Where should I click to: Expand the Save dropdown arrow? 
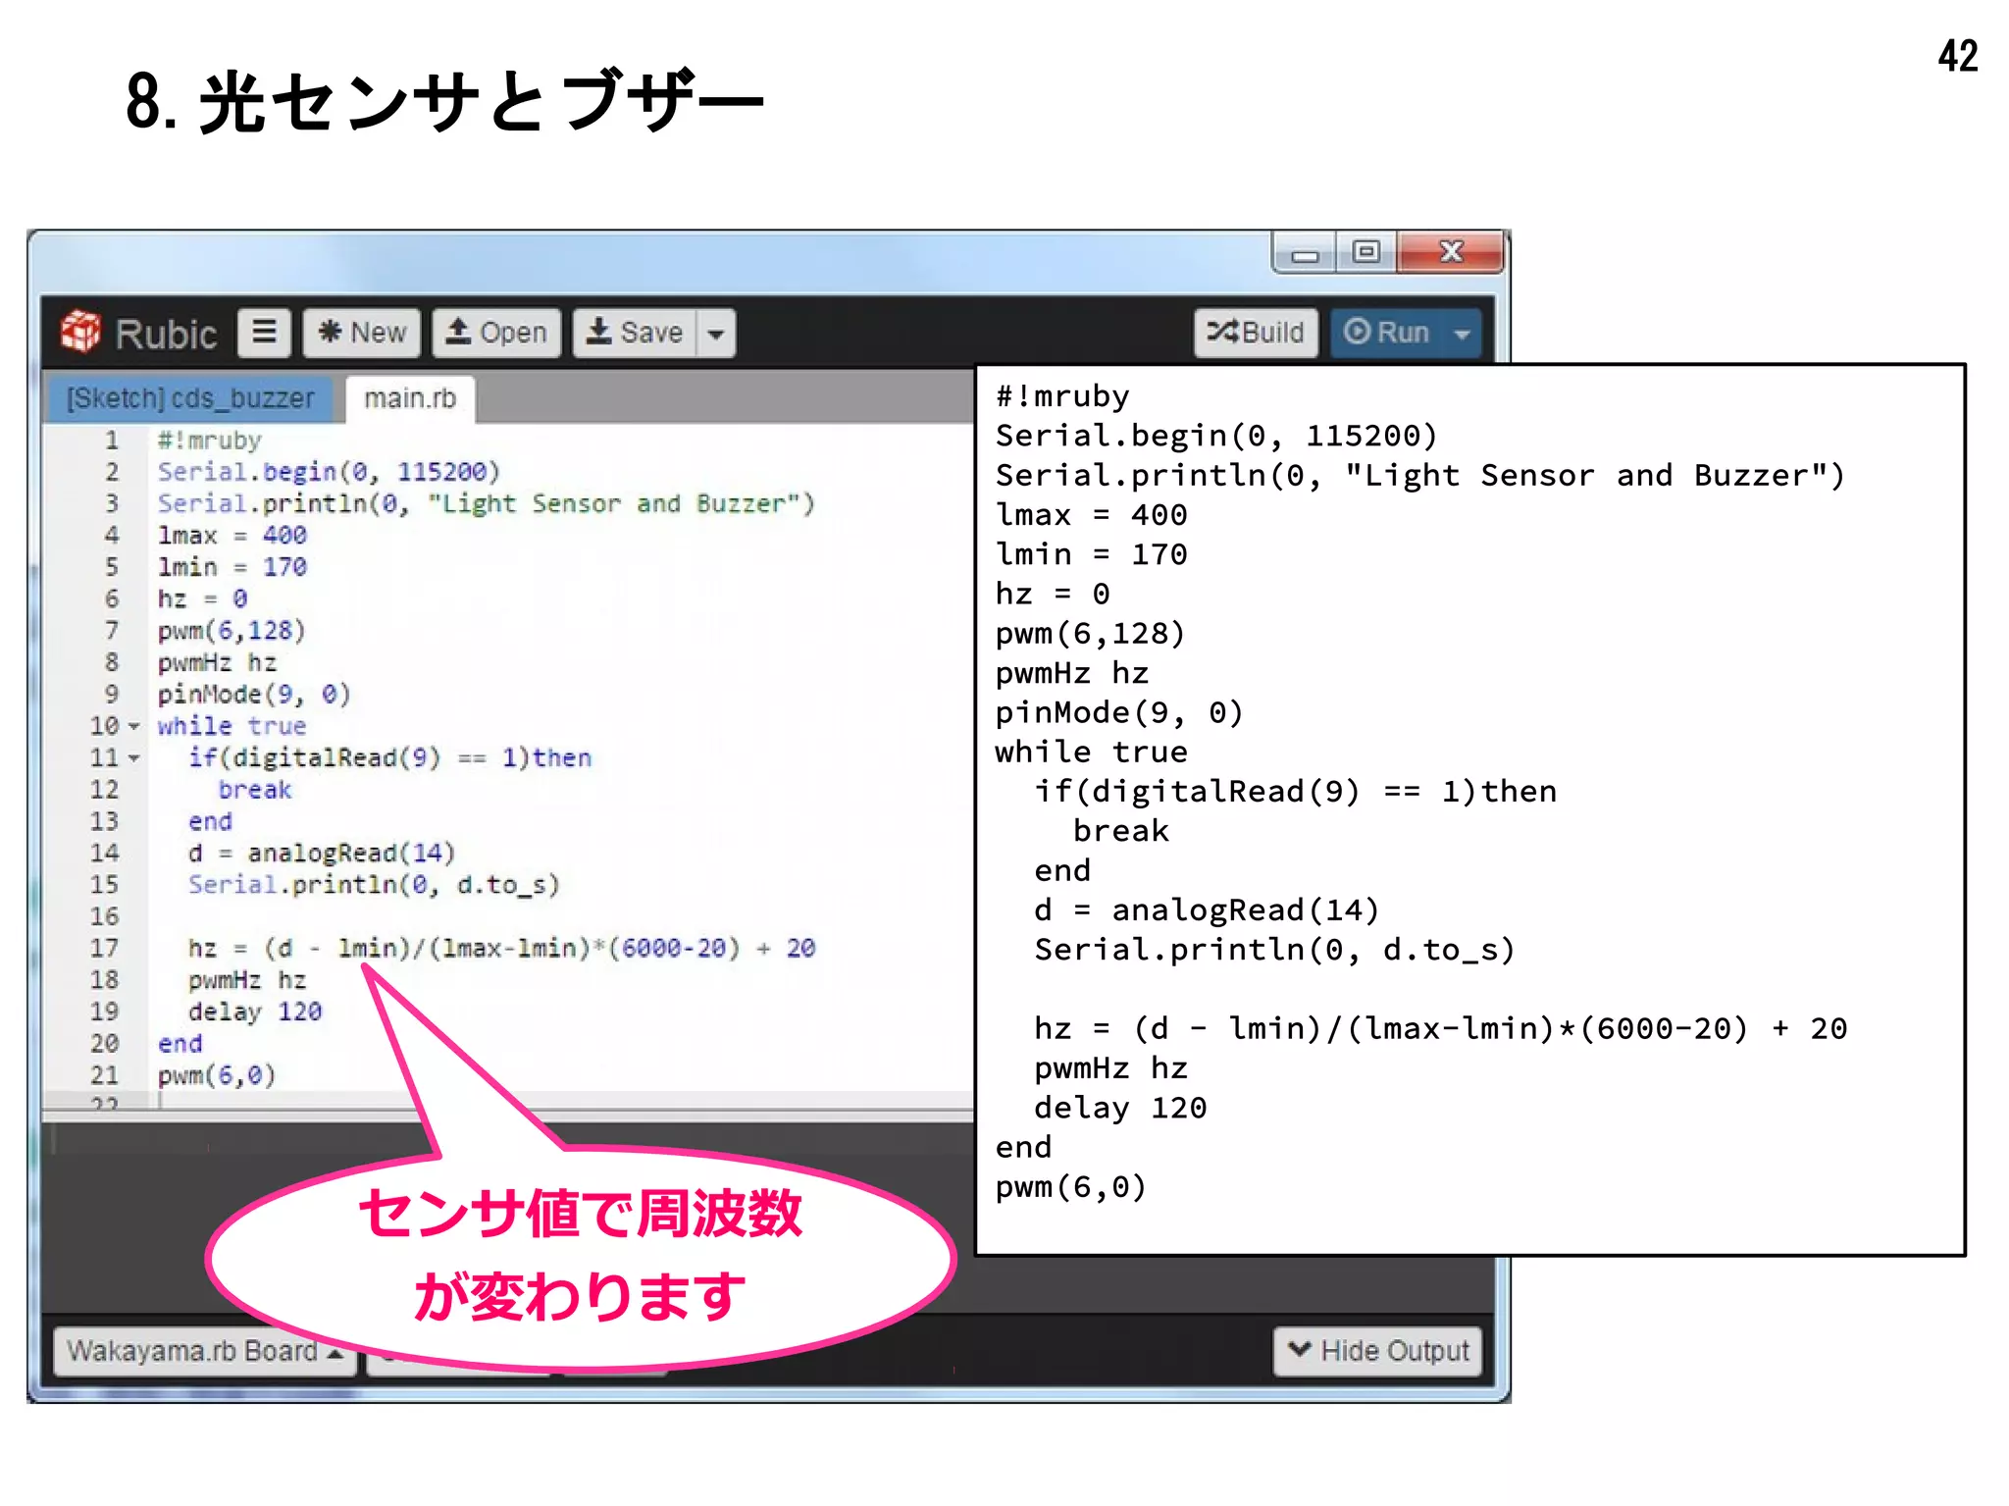pyautogui.click(x=716, y=334)
